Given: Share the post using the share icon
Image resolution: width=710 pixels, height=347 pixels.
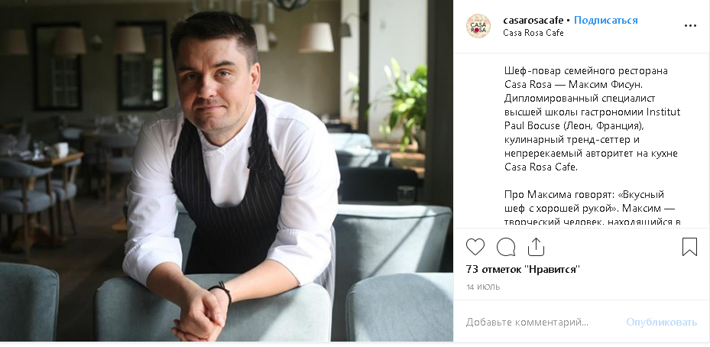Looking at the screenshot, I should [536, 247].
